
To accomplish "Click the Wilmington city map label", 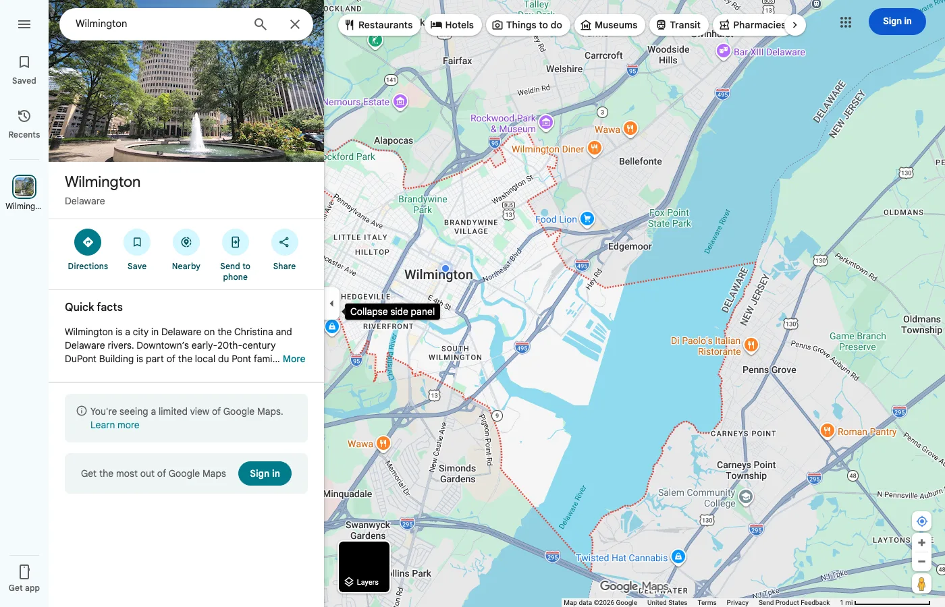I will 439,274.
